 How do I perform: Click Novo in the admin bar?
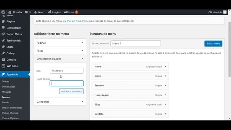click(x=41, y=12)
